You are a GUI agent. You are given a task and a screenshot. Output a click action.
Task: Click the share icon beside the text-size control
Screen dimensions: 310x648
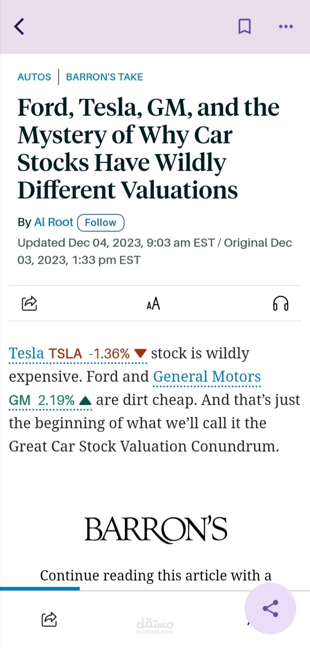(x=29, y=304)
